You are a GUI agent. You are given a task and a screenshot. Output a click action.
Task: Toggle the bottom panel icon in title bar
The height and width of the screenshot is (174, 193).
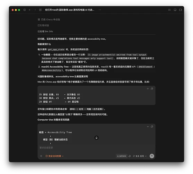point(175,10)
